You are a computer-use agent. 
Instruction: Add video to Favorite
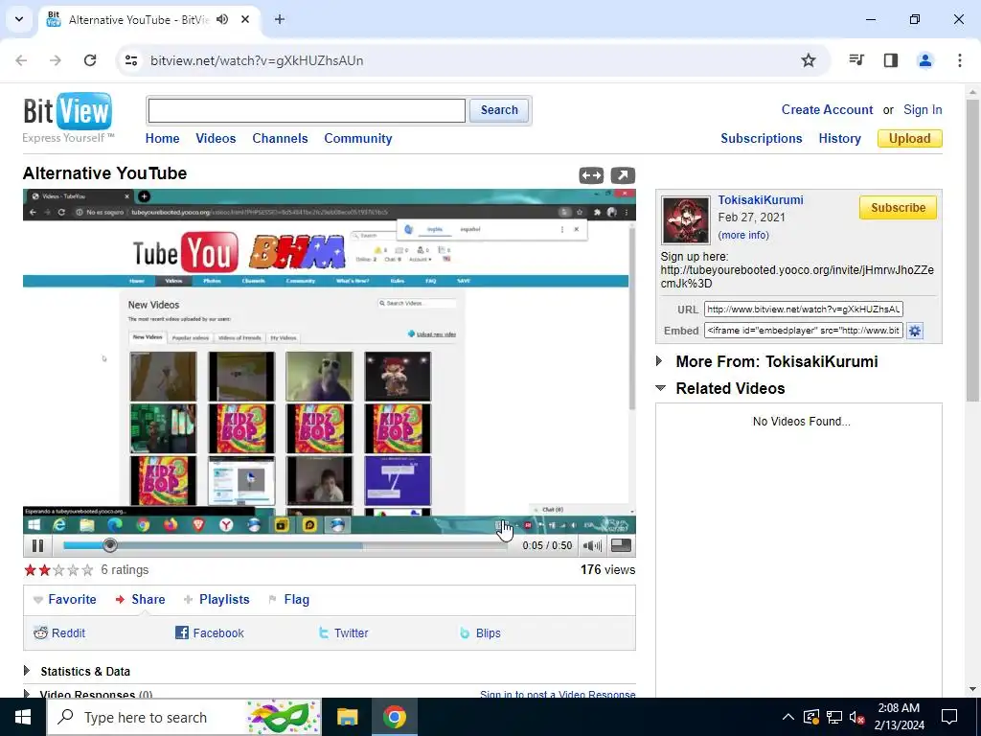[65, 599]
